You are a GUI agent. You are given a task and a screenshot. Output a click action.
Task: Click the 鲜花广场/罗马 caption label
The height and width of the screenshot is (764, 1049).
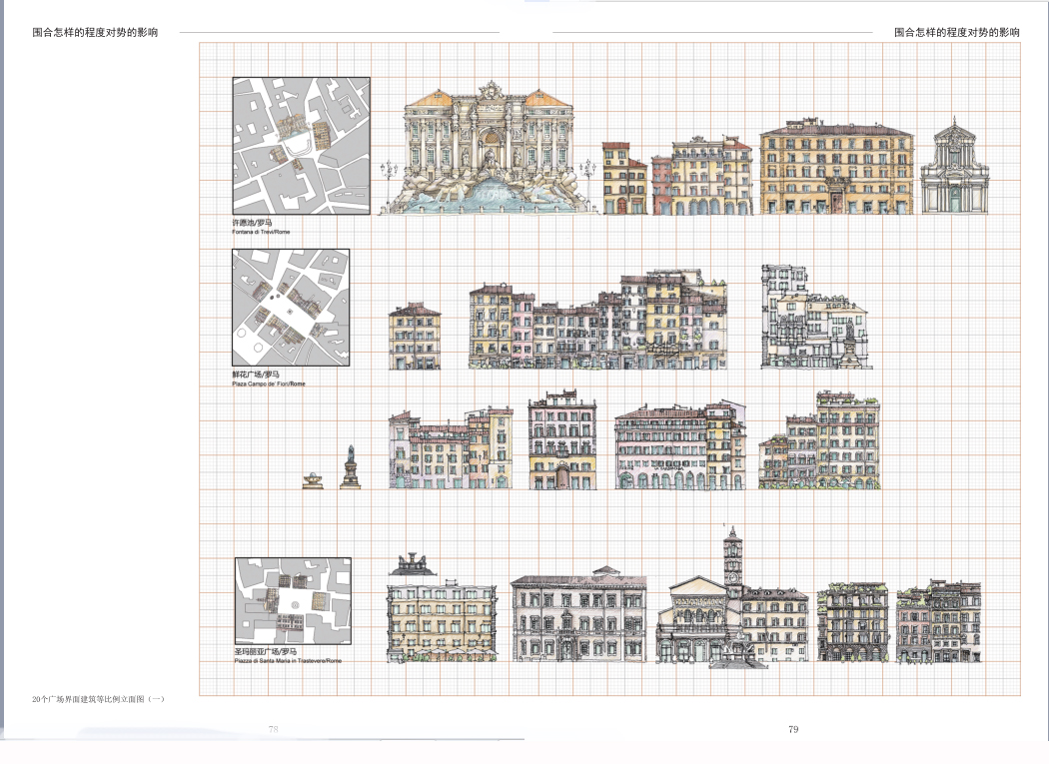[256, 375]
